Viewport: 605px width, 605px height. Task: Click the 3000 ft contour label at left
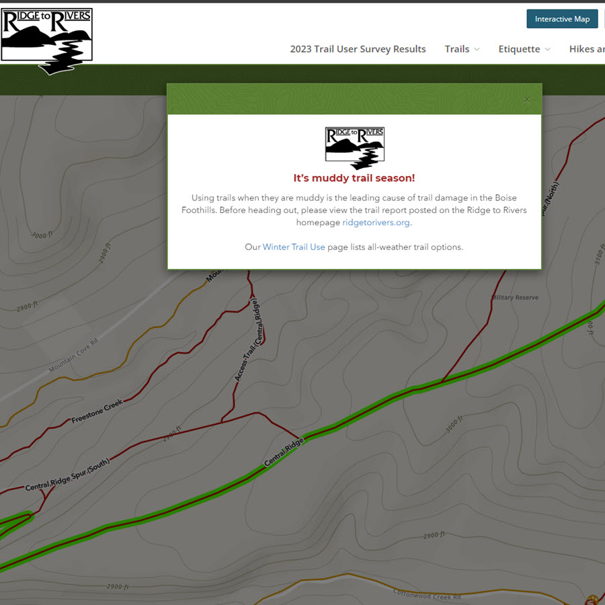point(42,235)
